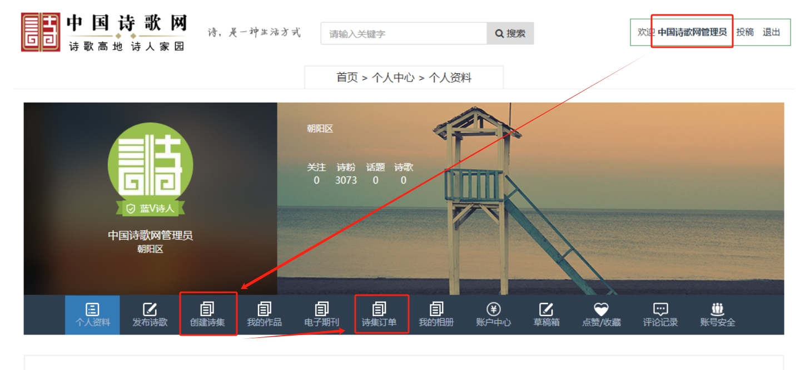The height and width of the screenshot is (370, 810).
Task: Focus the 请输入关键字 search field
Action: (404, 33)
